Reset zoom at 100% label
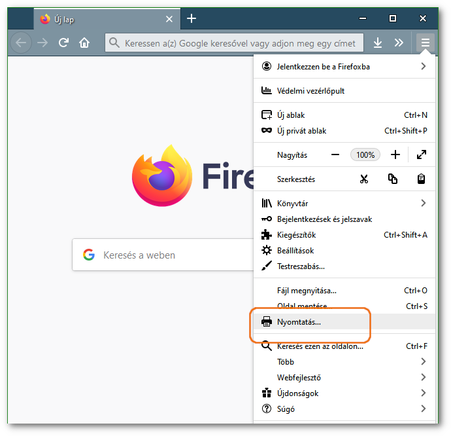The image size is (451, 436). coord(365,155)
